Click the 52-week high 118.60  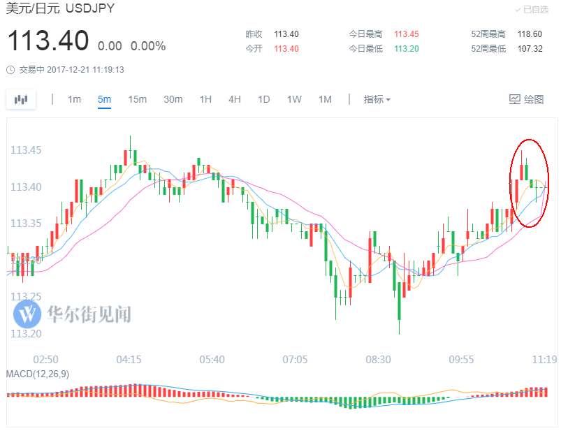(x=530, y=34)
